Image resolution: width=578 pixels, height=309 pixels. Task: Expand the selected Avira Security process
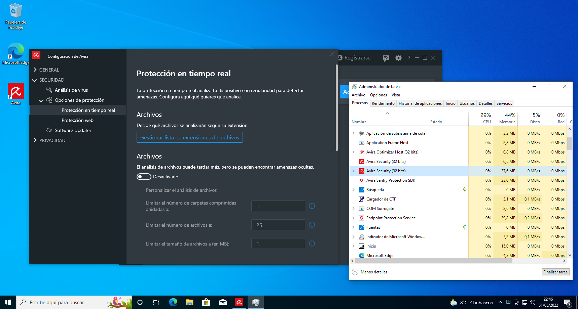(x=353, y=171)
